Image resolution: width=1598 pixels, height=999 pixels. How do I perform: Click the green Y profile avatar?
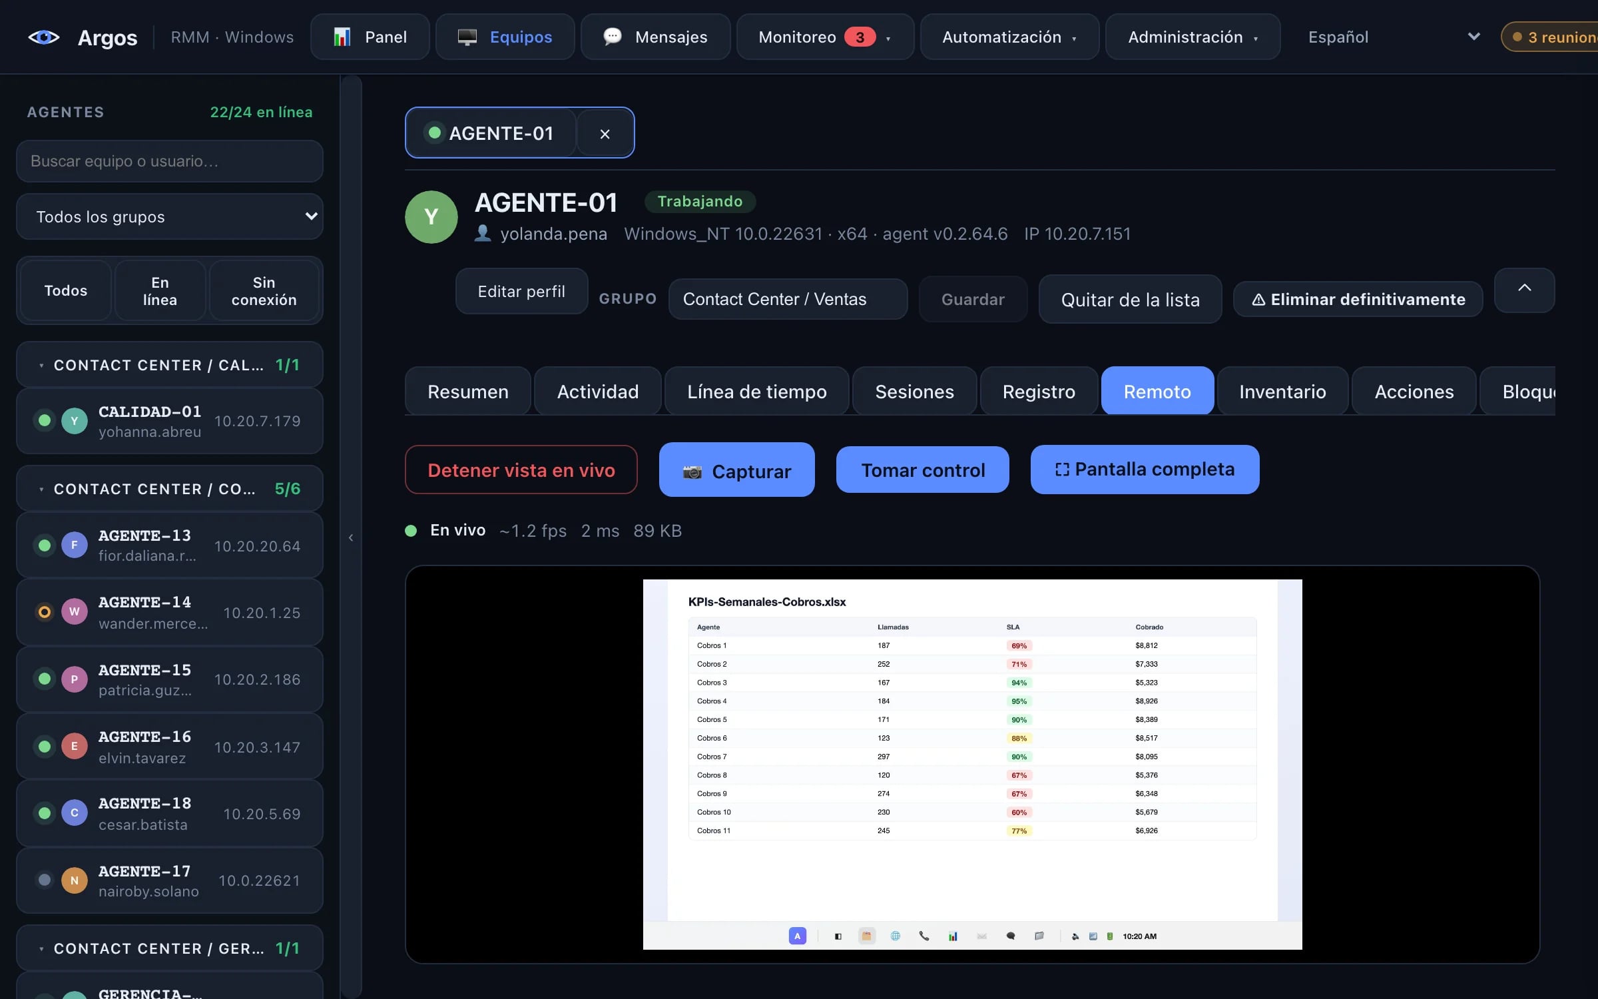(431, 217)
